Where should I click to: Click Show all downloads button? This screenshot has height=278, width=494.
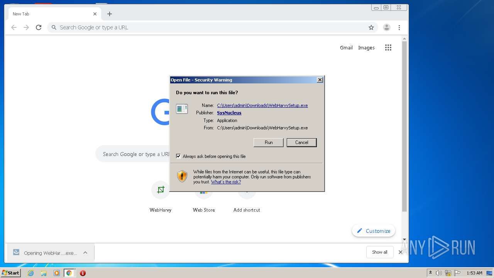(380, 252)
